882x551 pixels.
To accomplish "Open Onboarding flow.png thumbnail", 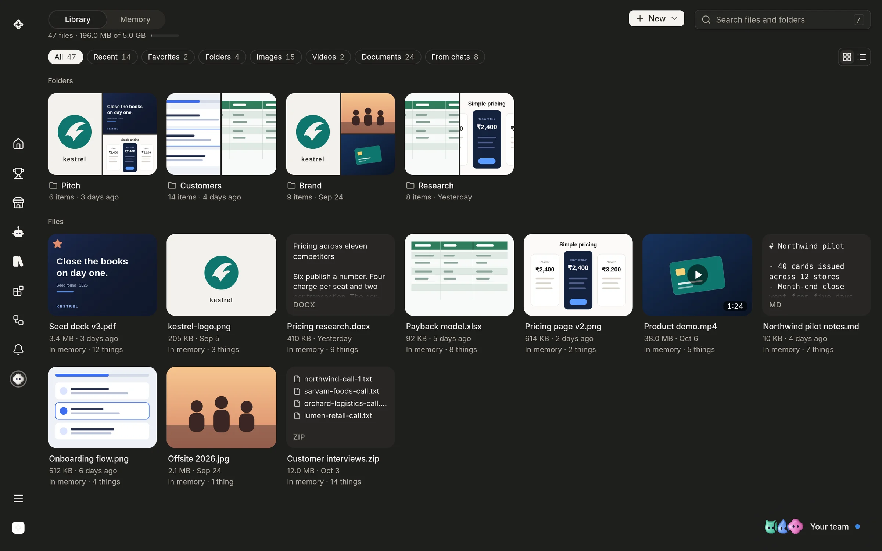I will click(102, 407).
